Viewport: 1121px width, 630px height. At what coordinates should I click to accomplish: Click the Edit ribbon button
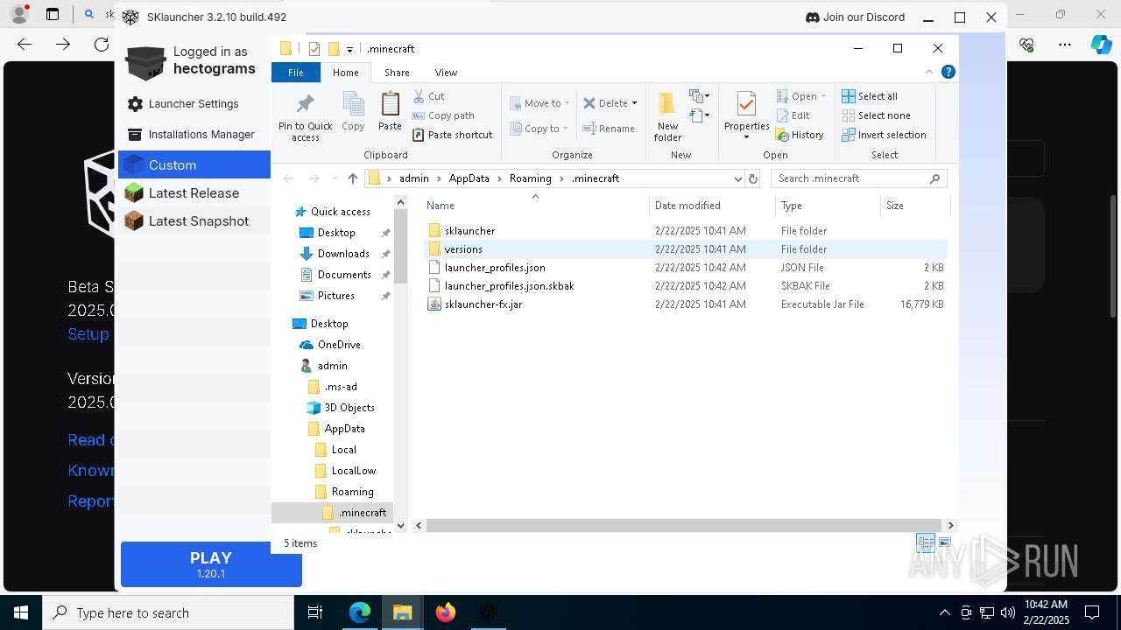[x=793, y=115]
